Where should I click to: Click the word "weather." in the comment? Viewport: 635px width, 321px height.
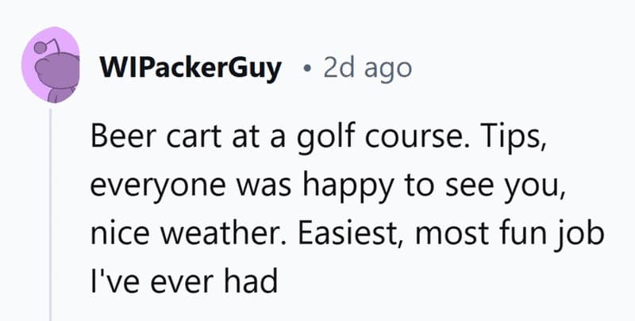pyautogui.click(x=225, y=235)
